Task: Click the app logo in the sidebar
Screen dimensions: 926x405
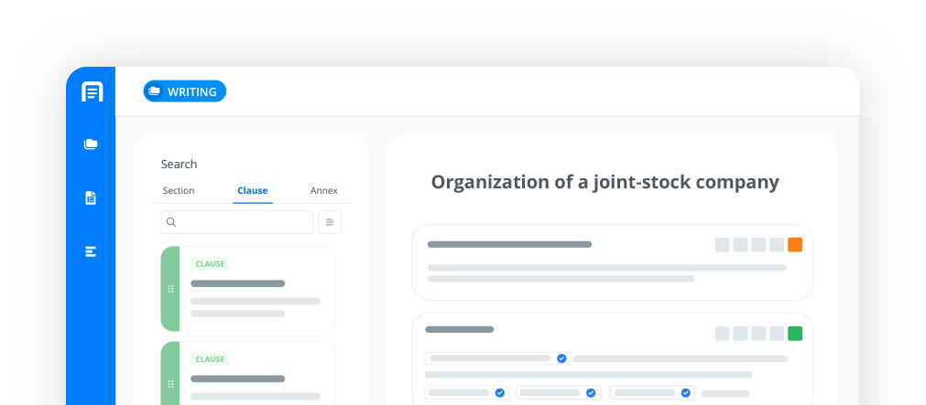Action: pos(91,91)
